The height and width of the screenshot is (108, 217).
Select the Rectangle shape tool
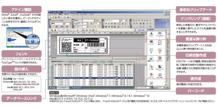pyautogui.click(x=63, y=30)
